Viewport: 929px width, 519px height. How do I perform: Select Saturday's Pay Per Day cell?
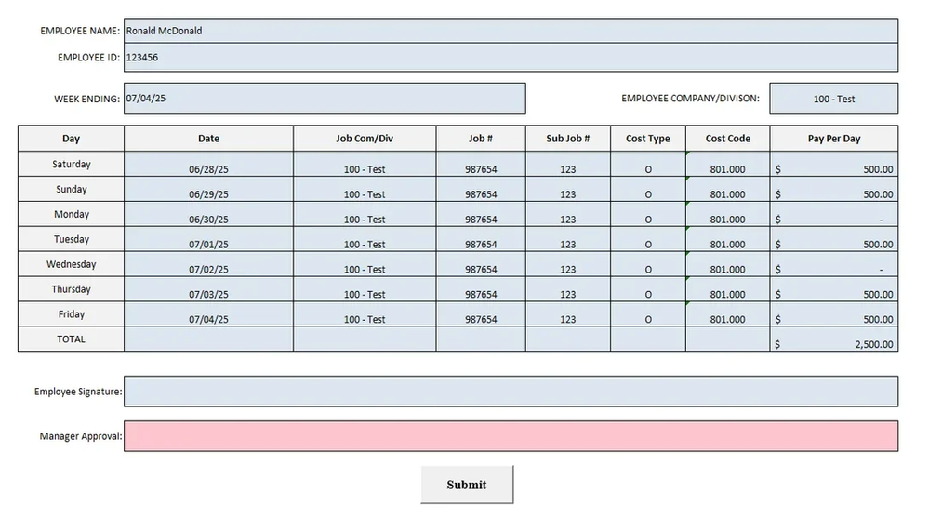(833, 164)
